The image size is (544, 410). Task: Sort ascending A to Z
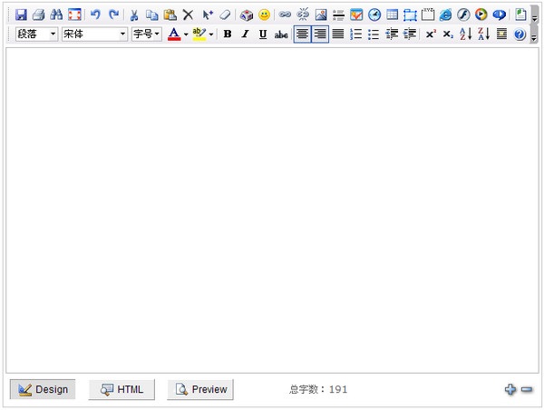tap(466, 34)
